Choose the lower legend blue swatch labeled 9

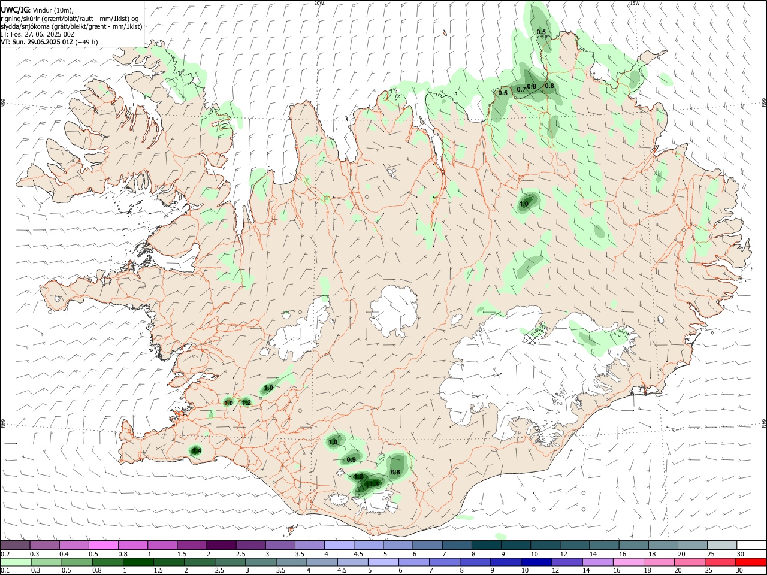pyautogui.click(x=506, y=562)
